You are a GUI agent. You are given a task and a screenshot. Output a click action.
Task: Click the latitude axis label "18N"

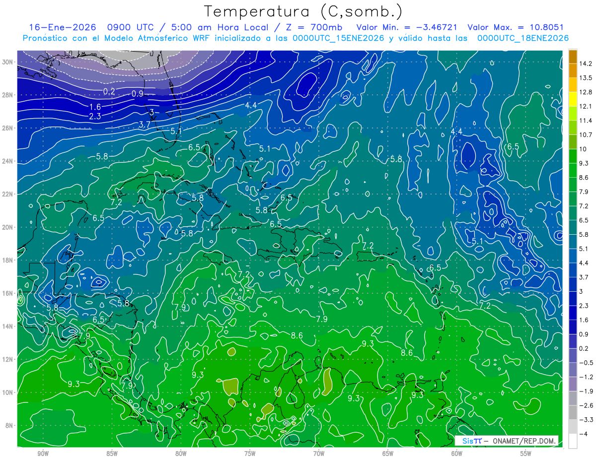coord(8,260)
